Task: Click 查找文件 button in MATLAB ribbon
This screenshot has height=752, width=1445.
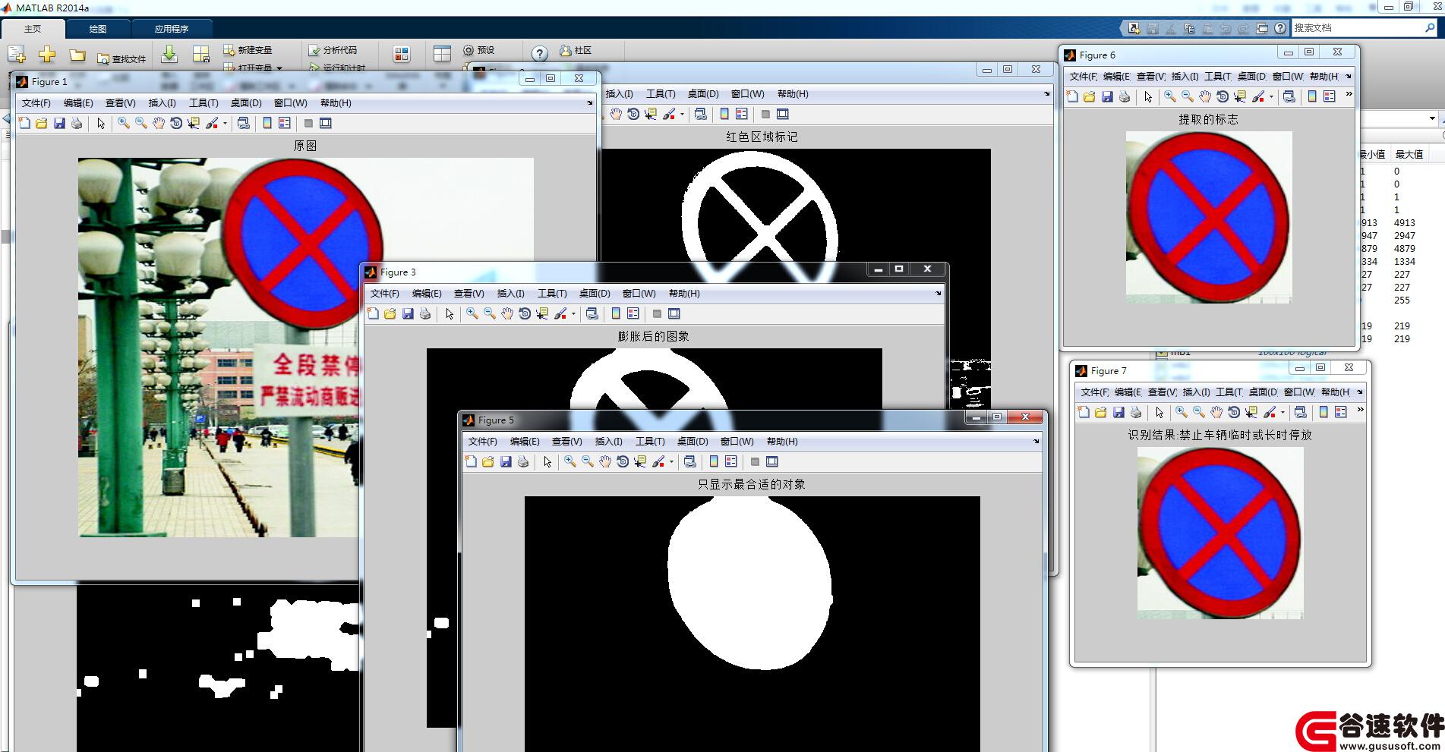Action: pyautogui.click(x=121, y=58)
